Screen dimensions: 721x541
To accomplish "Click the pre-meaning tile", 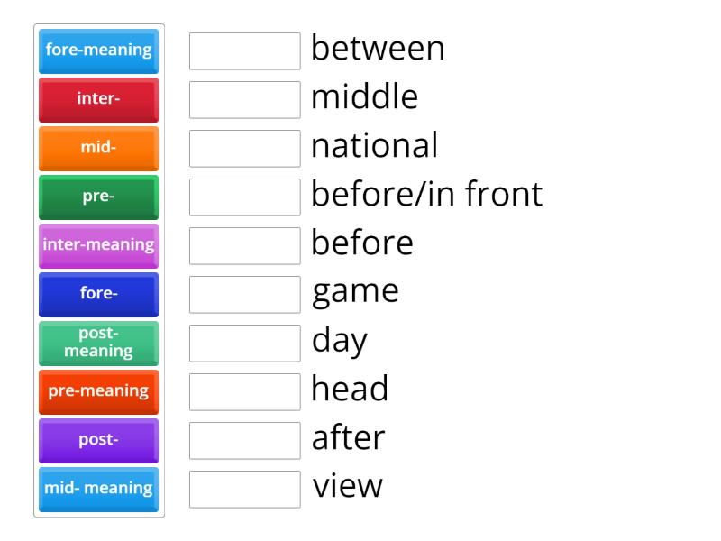I will tap(97, 392).
